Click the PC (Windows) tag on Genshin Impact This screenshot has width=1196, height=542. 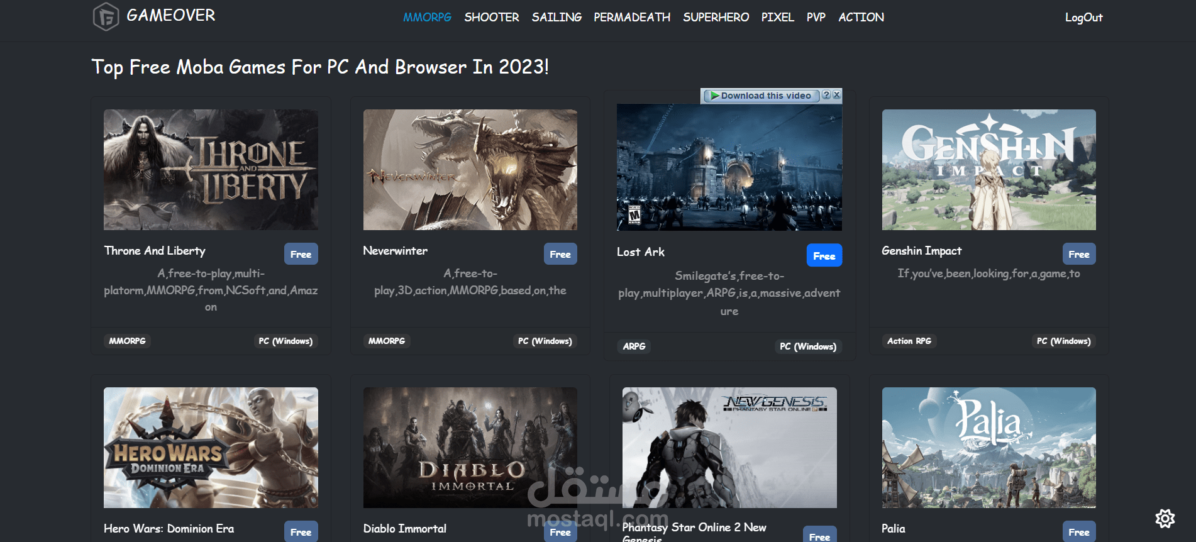point(1064,341)
